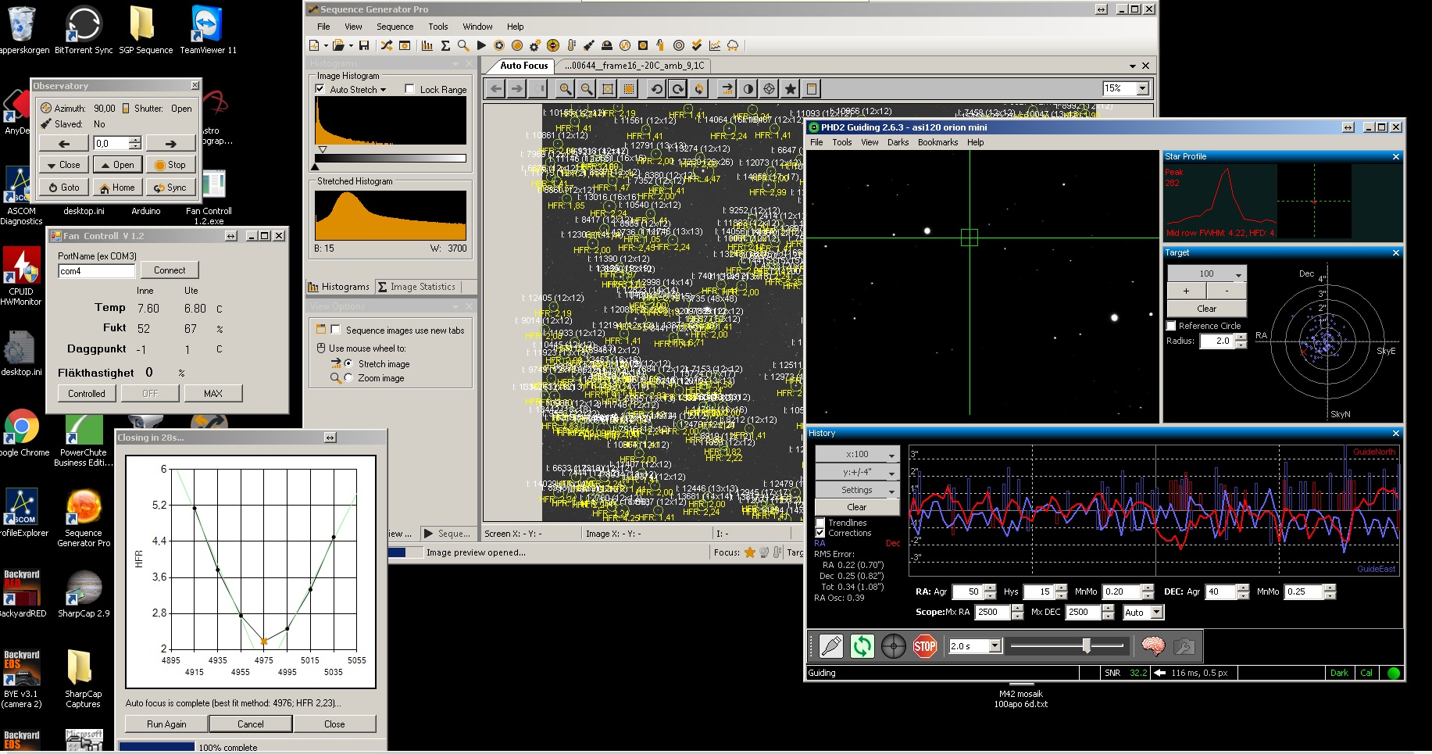The height and width of the screenshot is (754, 1432).
Task: Open the 15% zoom level dropdown
Action: [x=1143, y=89]
